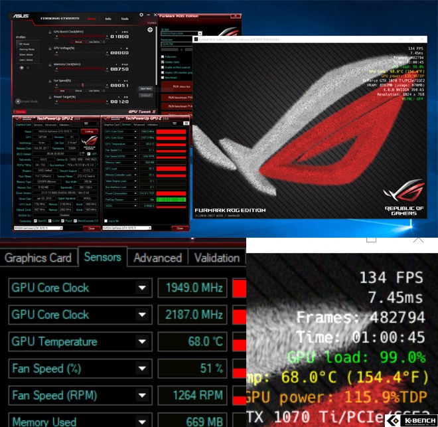The image size is (438, 427).
Task: Enable artifact scanner checkbox in FurMark
Action: [x=163, y=67]
